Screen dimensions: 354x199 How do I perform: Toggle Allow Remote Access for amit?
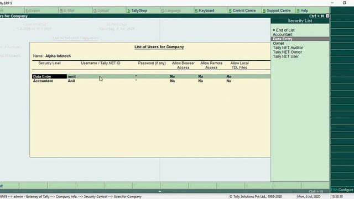200,76
